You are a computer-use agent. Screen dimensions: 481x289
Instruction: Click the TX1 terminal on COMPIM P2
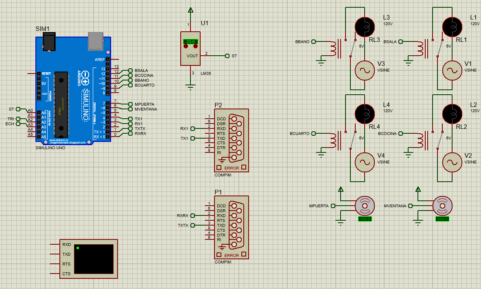(x=192, y=139)
